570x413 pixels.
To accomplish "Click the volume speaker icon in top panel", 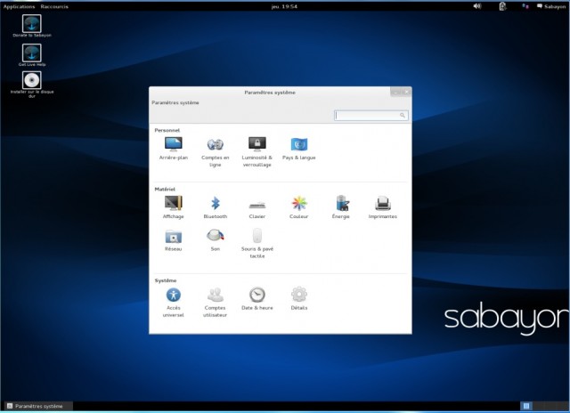I will coord(477,6).
